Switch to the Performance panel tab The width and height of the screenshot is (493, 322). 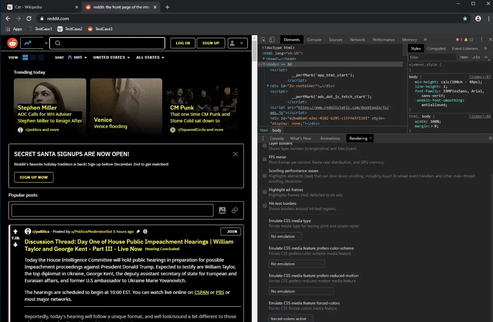coord(384,39)
